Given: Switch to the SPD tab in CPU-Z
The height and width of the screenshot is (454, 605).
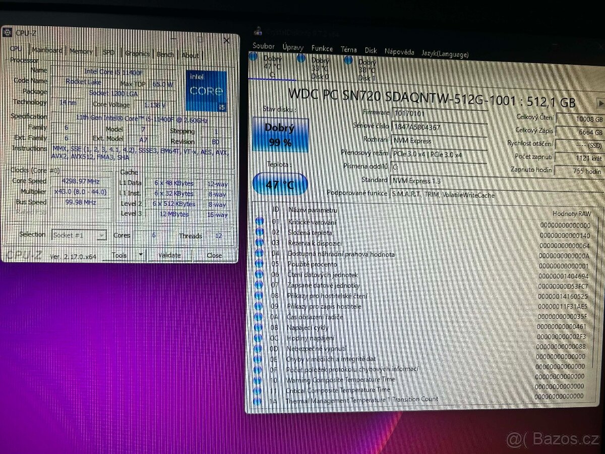Looking at the screenshot, I should 109,52.
